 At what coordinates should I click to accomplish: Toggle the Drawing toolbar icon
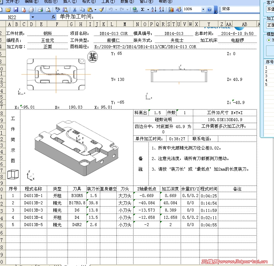pos(179,10)
